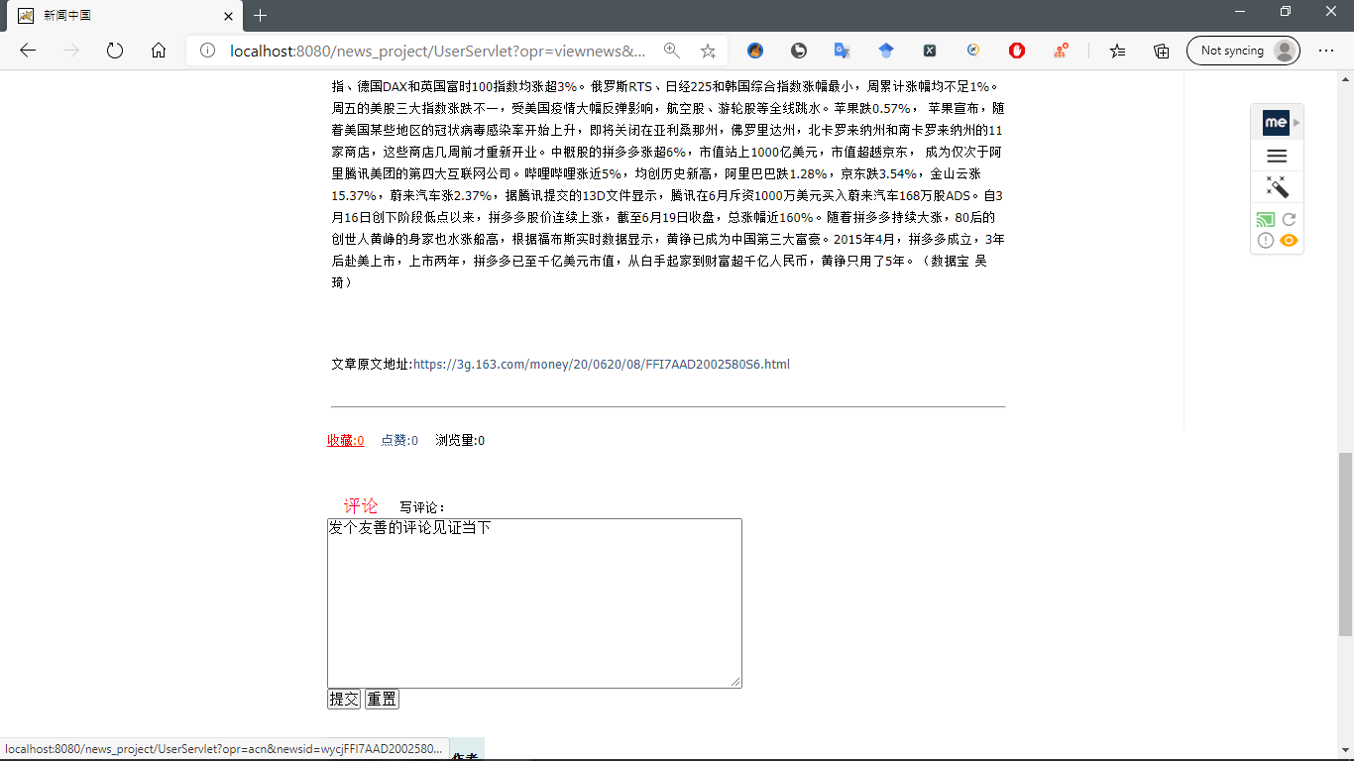Click the orange people-network extension icon
This screenshot has width=1354, height=761.
[1061, 51]
